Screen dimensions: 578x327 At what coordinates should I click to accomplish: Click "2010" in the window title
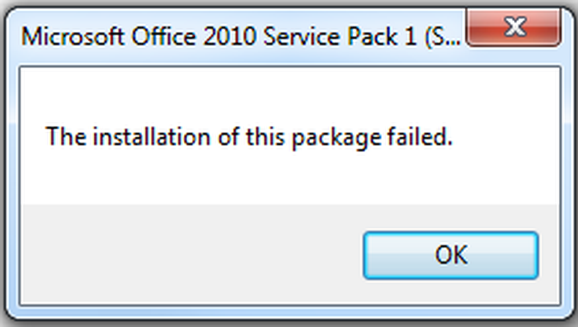pyautogui.click(x=230, y=36)
